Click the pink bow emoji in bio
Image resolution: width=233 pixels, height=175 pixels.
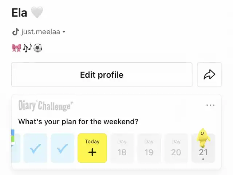(16, 48)
